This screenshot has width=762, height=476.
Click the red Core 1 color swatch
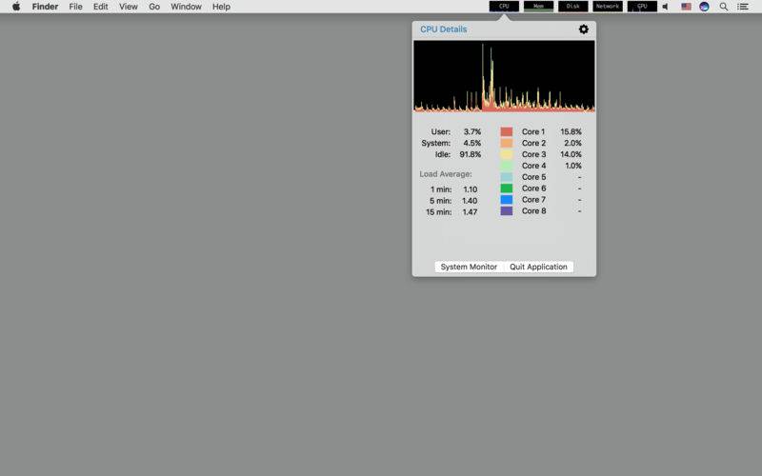click(x=507, y=131)
